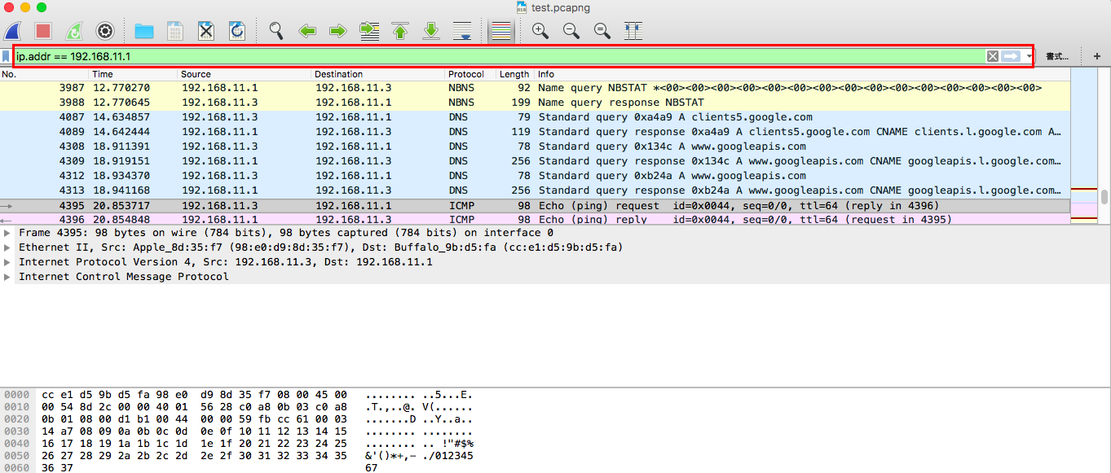Expand Internet Control Message Protocol section
The image size is (1111, 473).
click(7, 277)
